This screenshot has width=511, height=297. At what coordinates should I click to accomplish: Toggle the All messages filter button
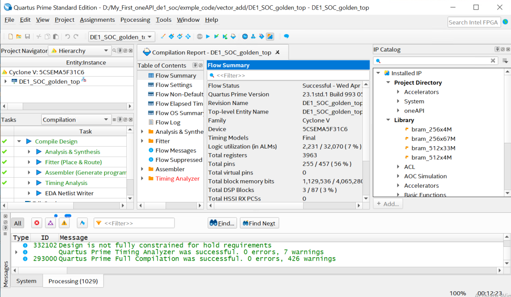pyautogui.click(x=18, y=223)
